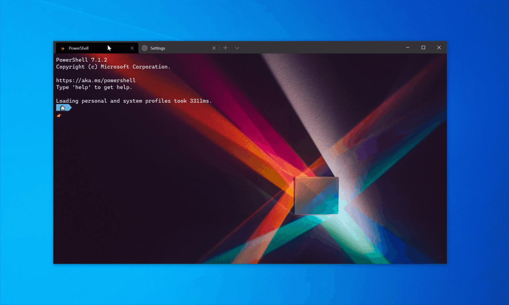
Task: Click the gear icon on the Settings tab
Action: 144,48
